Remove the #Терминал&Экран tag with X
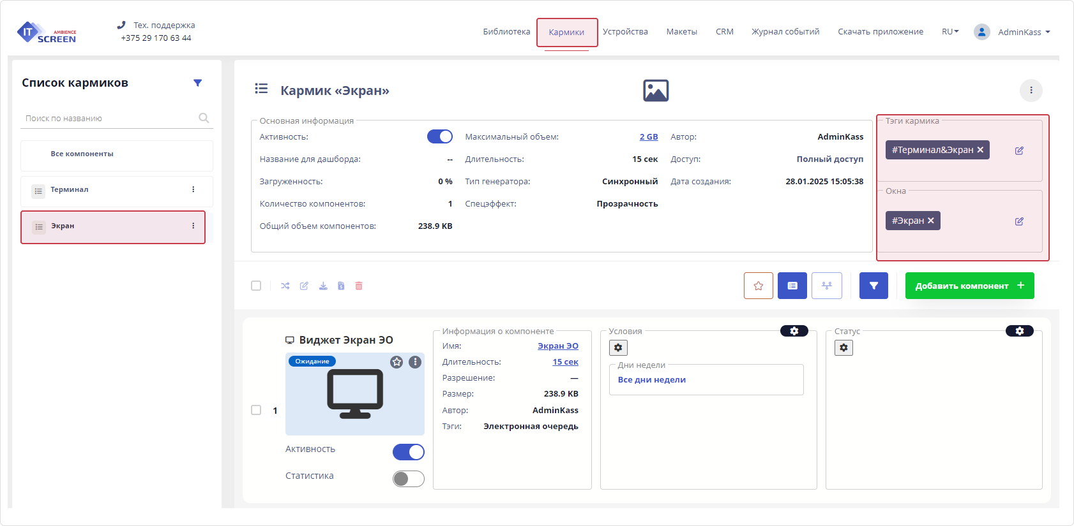This screenshot has width=1074, height=526. (980, 150)
